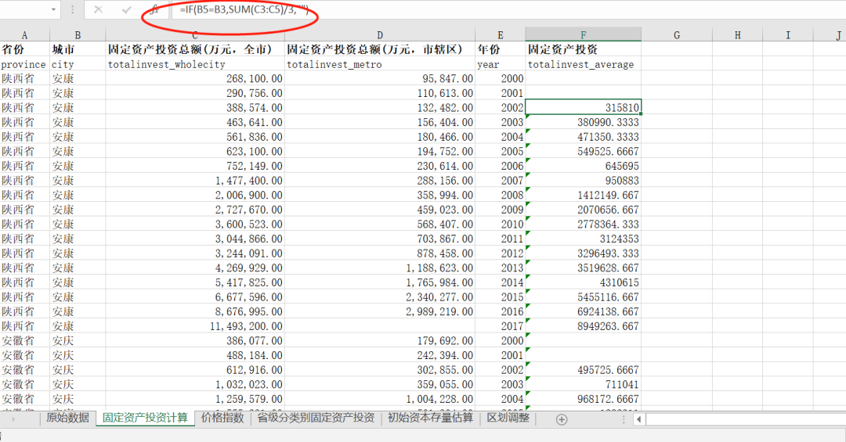The width and height of the screenshot is (846, 442).
Task: Click the 固定资产投资总额(万元，市辖区) header cell
Action: pyautogui.click(x=380, y=49)
